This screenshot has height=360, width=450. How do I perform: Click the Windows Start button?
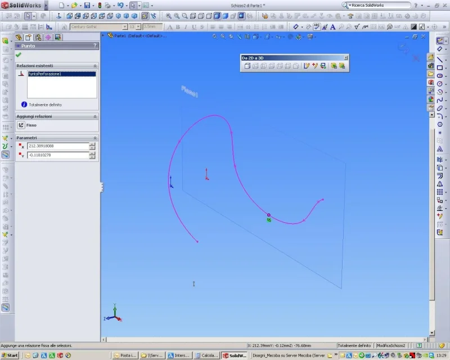10,355
